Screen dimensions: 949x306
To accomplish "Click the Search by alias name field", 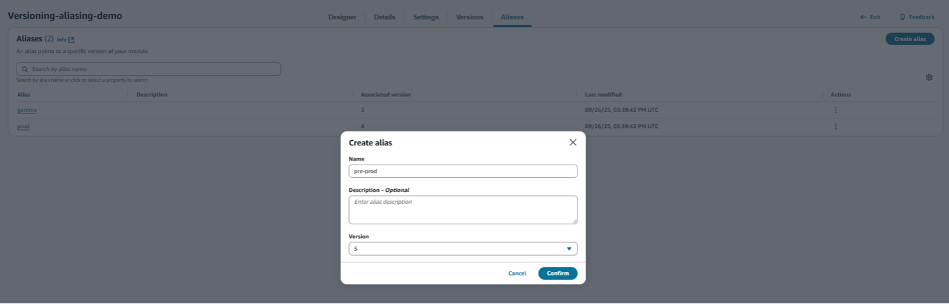I will (x=153, y=69).
